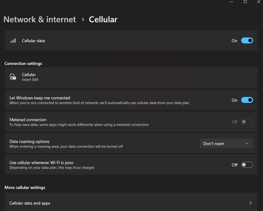Expand Cellular data and apps chevron
Viewport: 263px width, 211px height.
point(250,203)
